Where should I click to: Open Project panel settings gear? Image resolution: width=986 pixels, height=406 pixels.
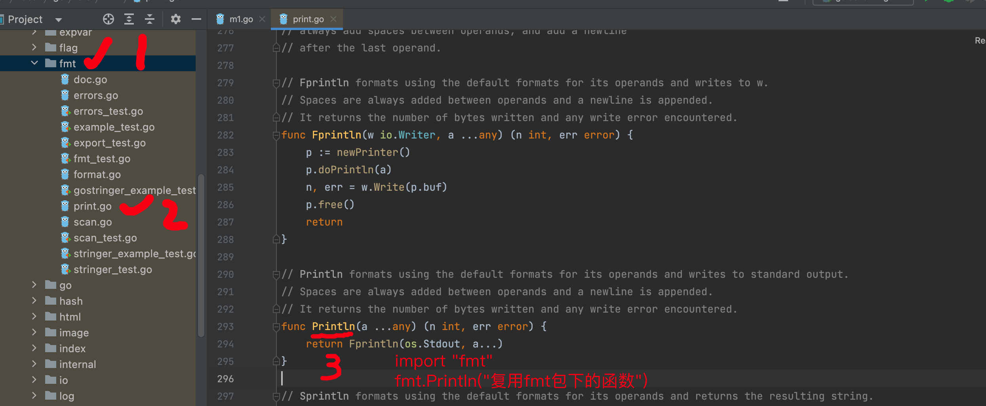click(x=175, y=19)
